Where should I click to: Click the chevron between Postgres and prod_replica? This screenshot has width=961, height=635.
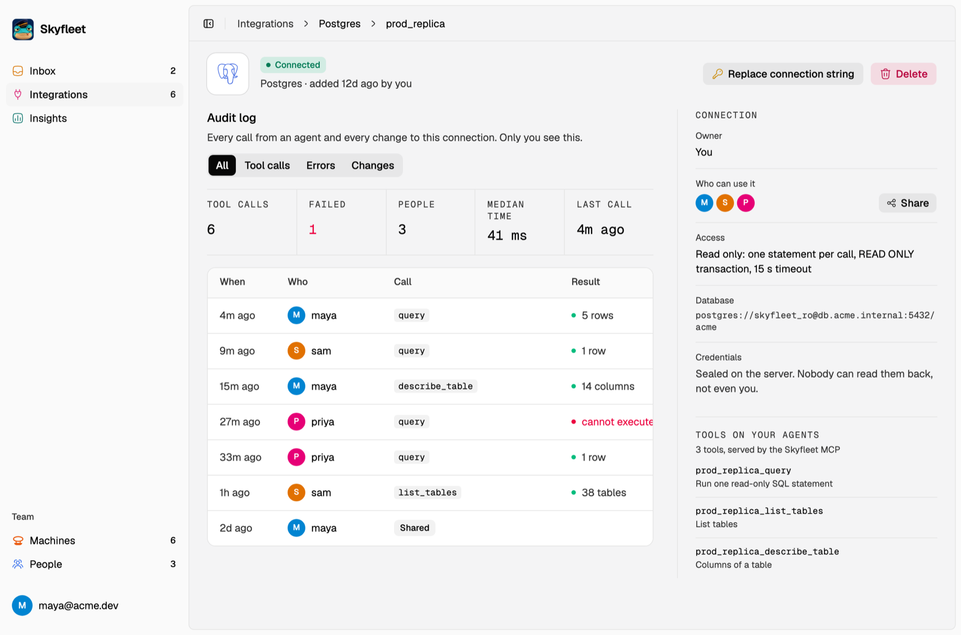click(373, 23)
